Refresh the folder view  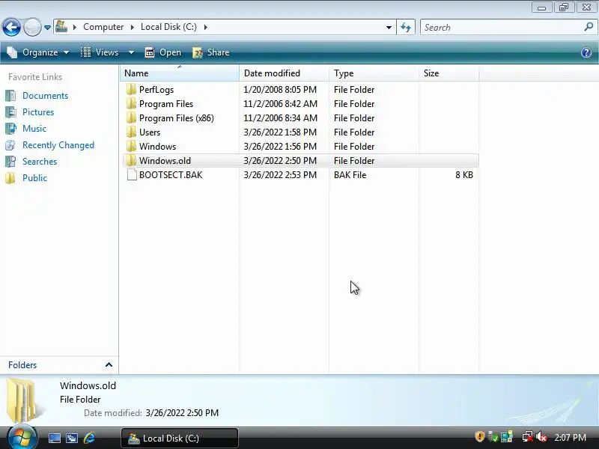406,28
